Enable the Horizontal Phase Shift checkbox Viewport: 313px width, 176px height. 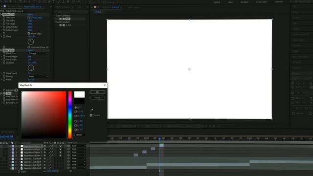coord(29,47)
